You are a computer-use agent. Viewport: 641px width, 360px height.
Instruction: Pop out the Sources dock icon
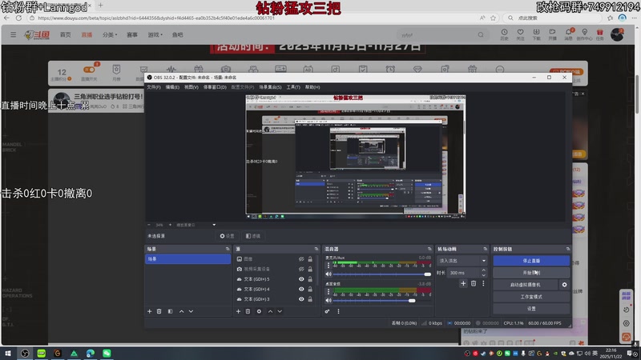pyautogui.click(x=316, y=249)
